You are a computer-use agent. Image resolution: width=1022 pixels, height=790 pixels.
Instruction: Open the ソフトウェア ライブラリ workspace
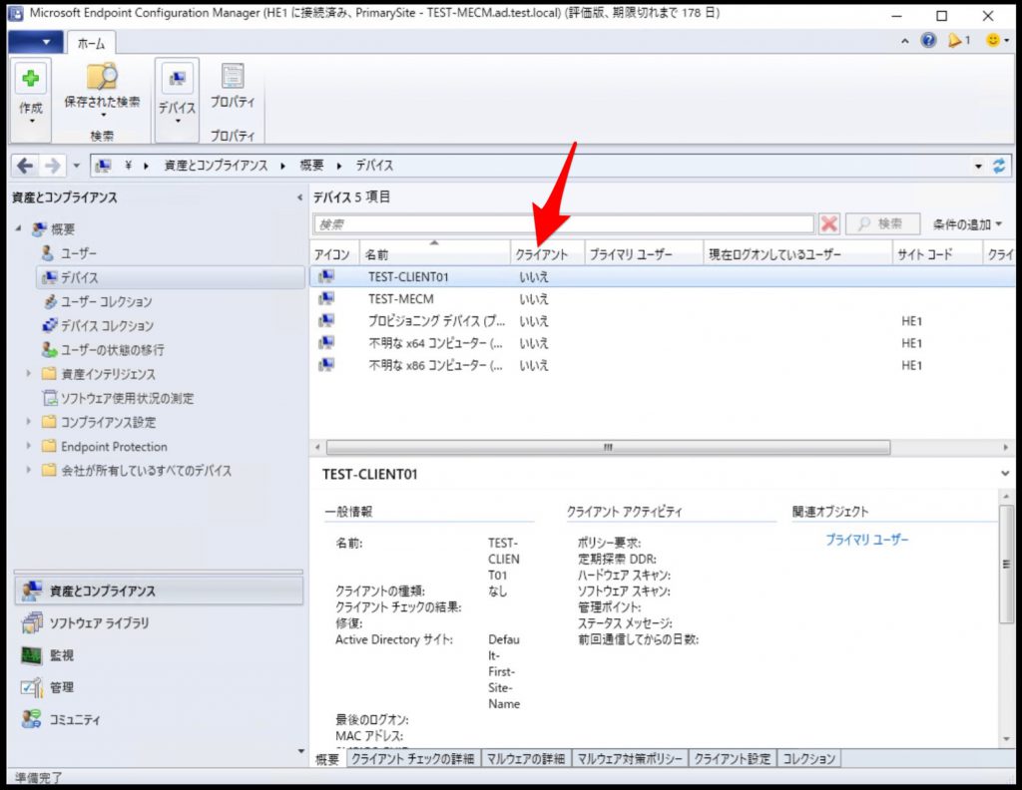point(100,623)
